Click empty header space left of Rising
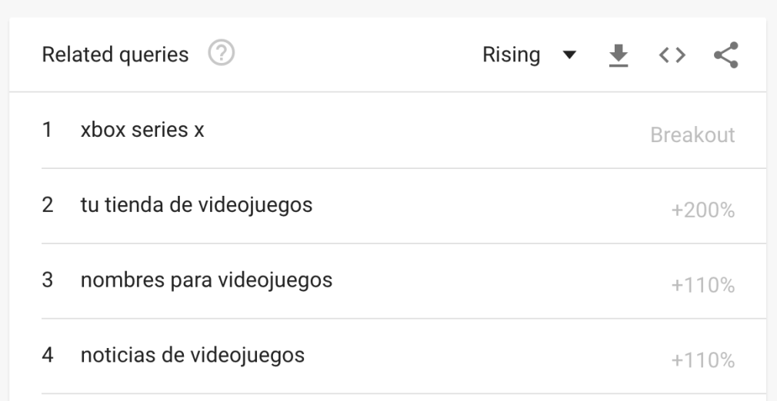Viewport: 777px width, 401px height. point(354,55)
